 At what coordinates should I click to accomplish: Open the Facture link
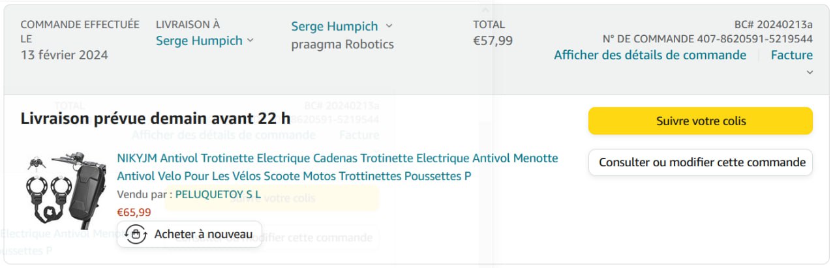(791, 55)
